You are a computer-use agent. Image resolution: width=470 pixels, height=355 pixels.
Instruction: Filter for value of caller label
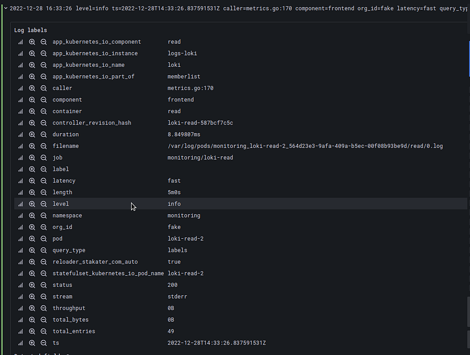point(32,88)
